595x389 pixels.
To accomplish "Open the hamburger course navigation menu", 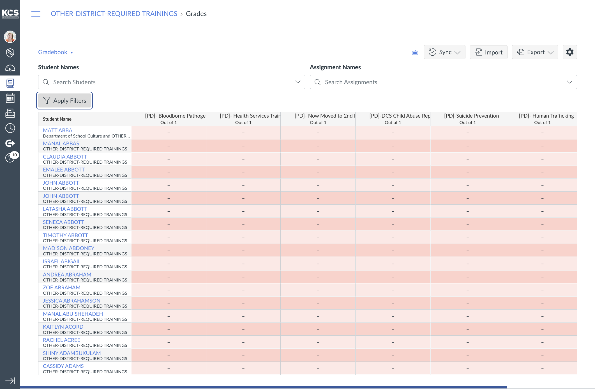I will click(36, 14).
